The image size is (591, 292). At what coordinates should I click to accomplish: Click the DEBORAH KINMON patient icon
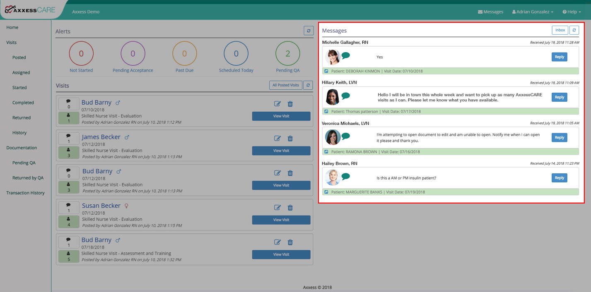(x=326, y=71)
